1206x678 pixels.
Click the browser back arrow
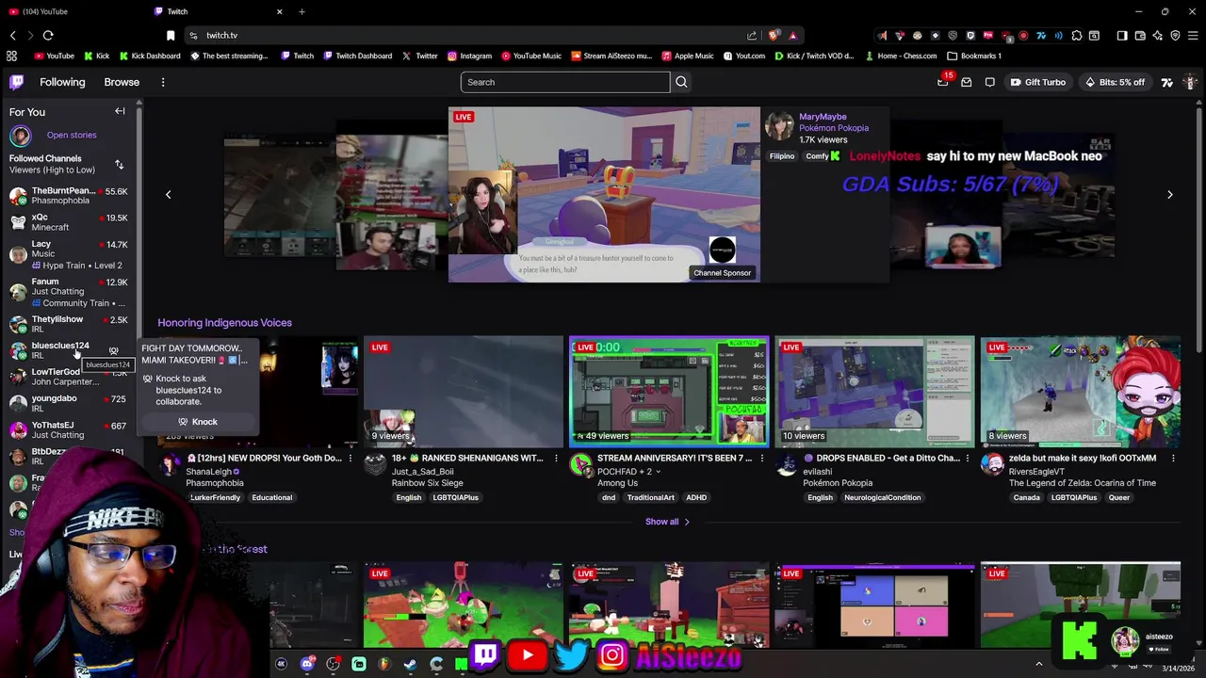tap(12, 35)
